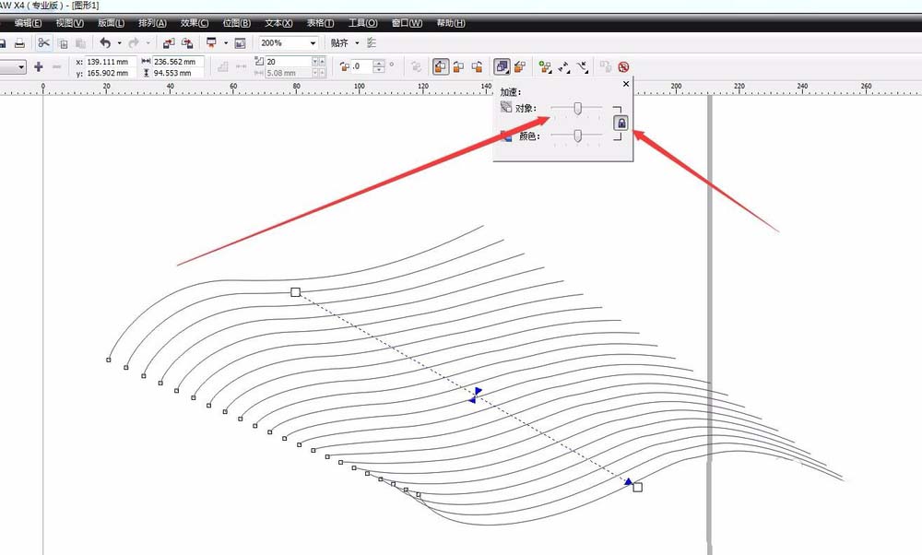Image resolution: width=922 pixels, height=555 pixels.
Task: Open the 效果(C) menu
Action: click(x=195, y=23)
